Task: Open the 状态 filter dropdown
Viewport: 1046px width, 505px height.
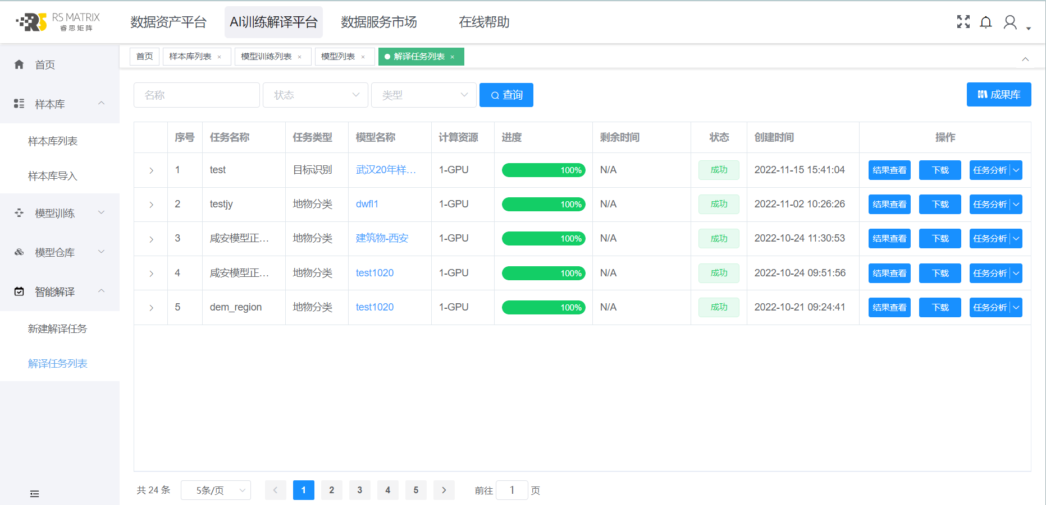Action: [316, 95]
